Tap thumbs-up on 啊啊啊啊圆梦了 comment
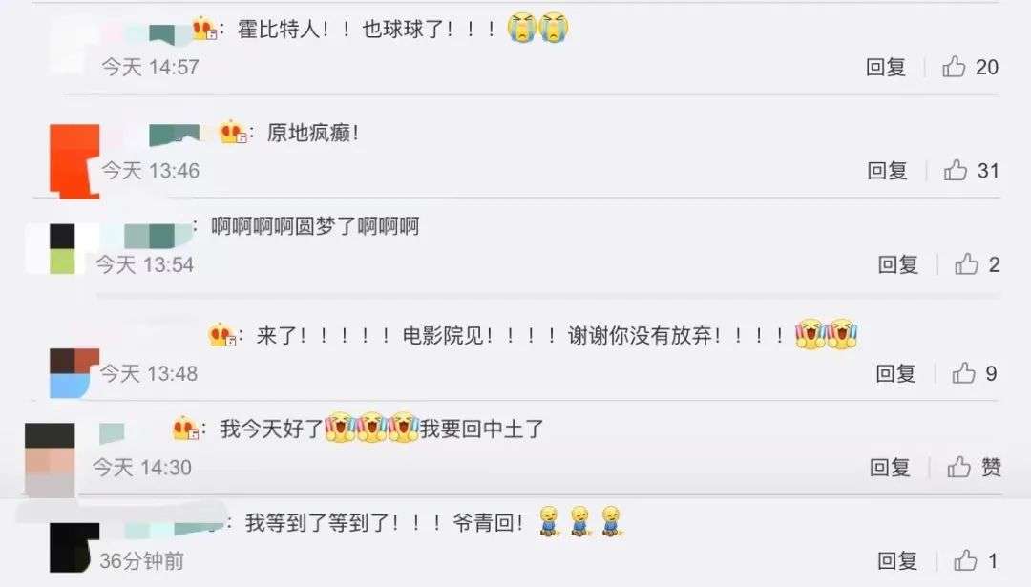1031x587 pixels. click(x=966, y=263)
